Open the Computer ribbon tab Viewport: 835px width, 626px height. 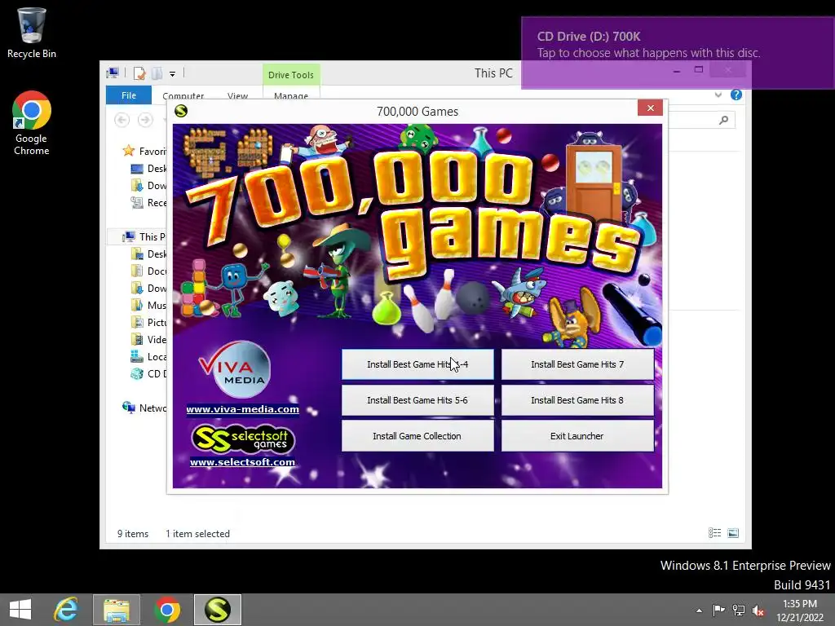[x=183, y=96]
